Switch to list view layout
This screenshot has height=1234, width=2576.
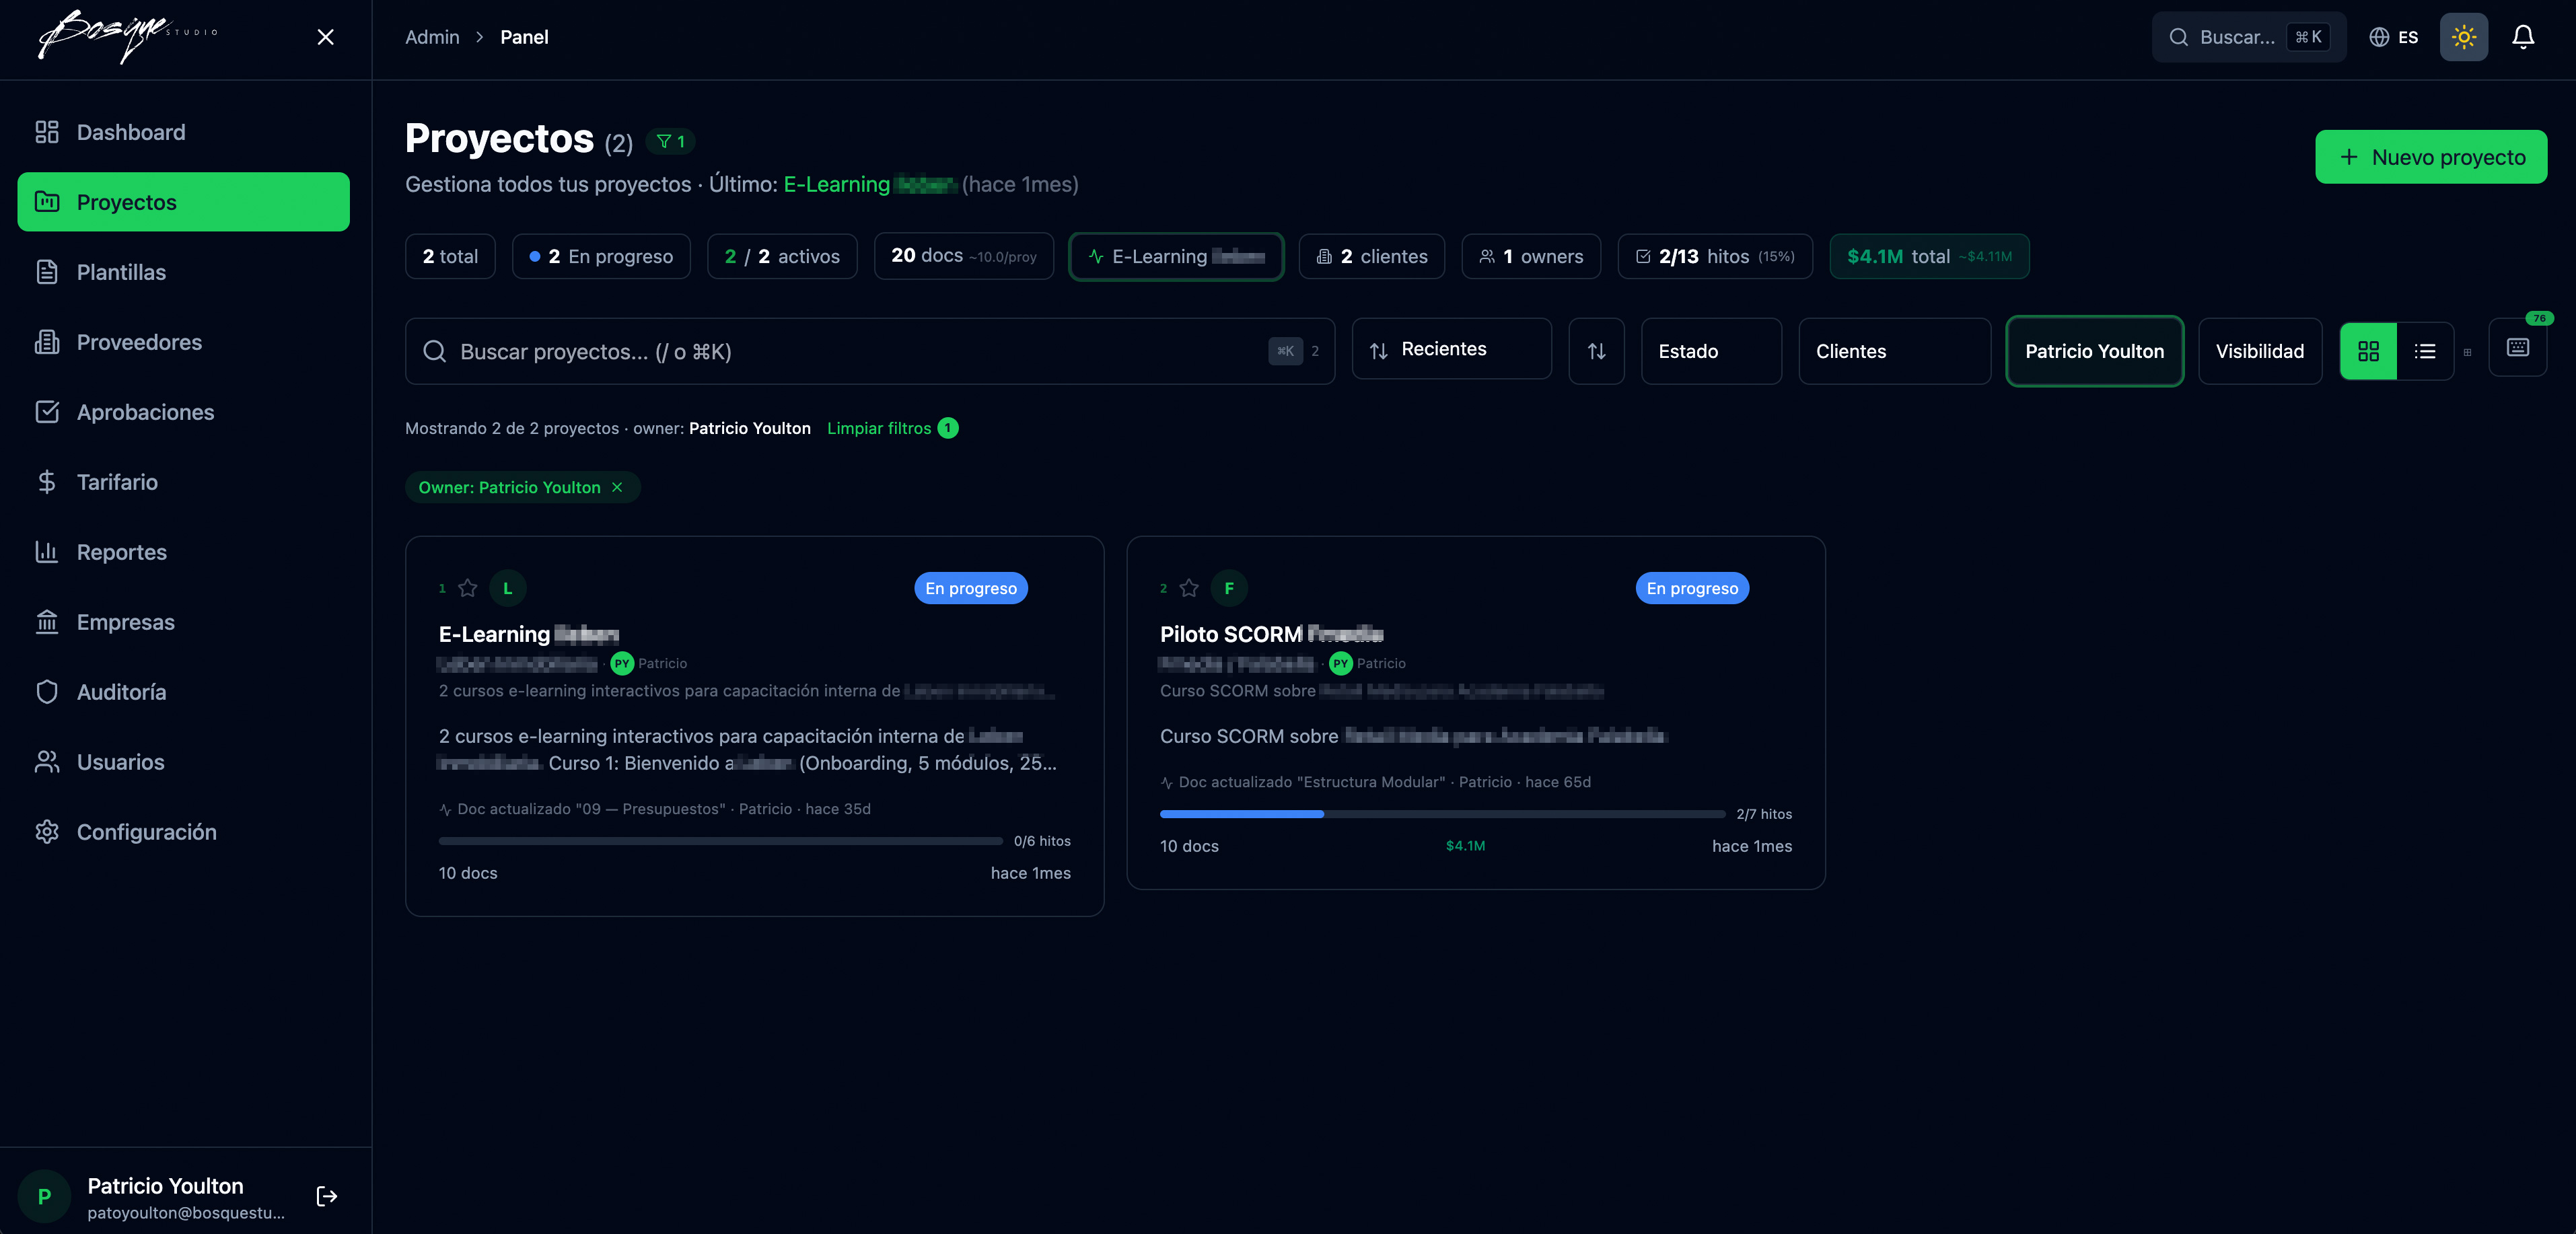click(2424, 351)
